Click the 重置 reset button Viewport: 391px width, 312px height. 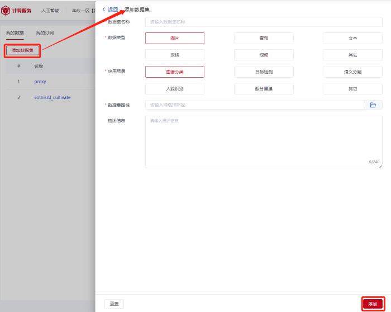tap(114, 304)
